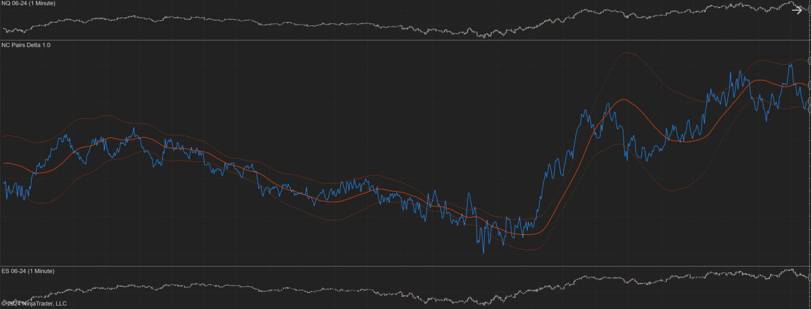This screenshot has width=811, height=309.
Task: Click the ES candlestick series at its highest point
Action: [791, 270]
